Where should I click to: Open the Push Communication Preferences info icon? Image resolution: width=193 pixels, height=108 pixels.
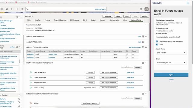click(x=52, y=63)
